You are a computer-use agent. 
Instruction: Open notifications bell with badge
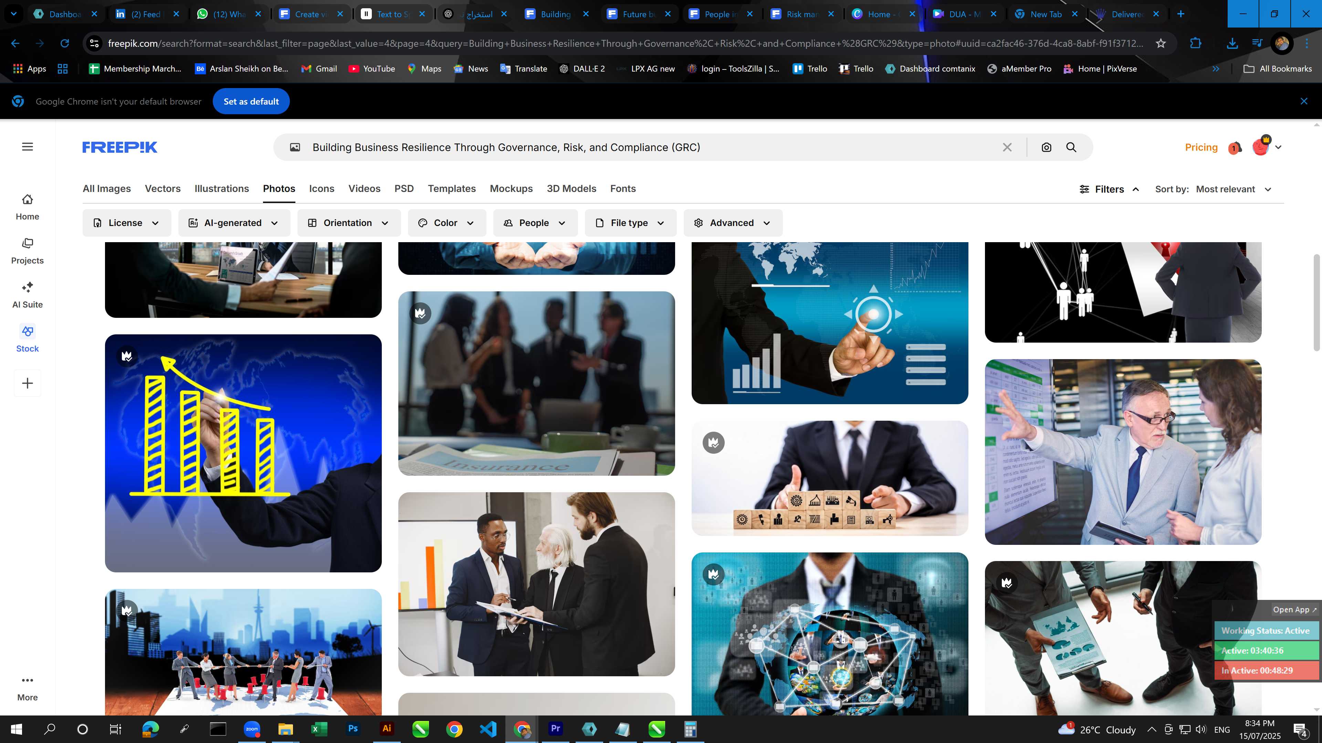pyautogui.click(x=1235, y=148)
